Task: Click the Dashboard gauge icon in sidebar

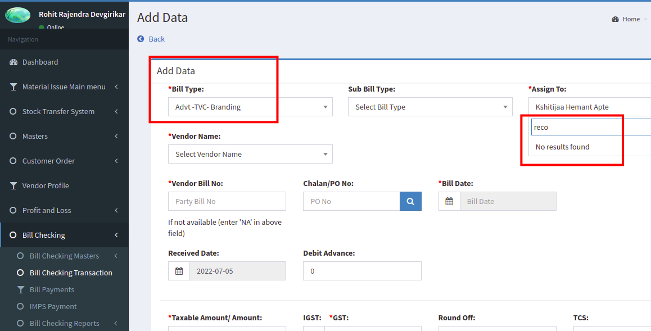Action: [x=13, y=62]
